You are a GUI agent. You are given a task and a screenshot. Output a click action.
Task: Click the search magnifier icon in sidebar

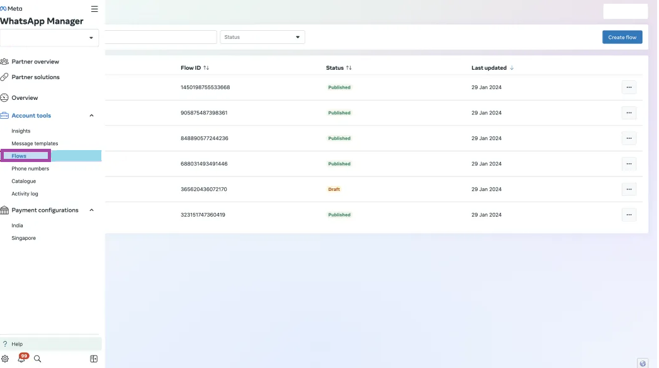(x=38, y=359)
